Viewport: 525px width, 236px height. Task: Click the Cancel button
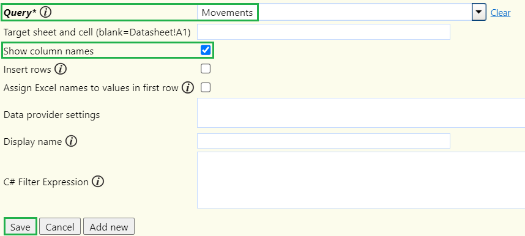pos(60,227)
